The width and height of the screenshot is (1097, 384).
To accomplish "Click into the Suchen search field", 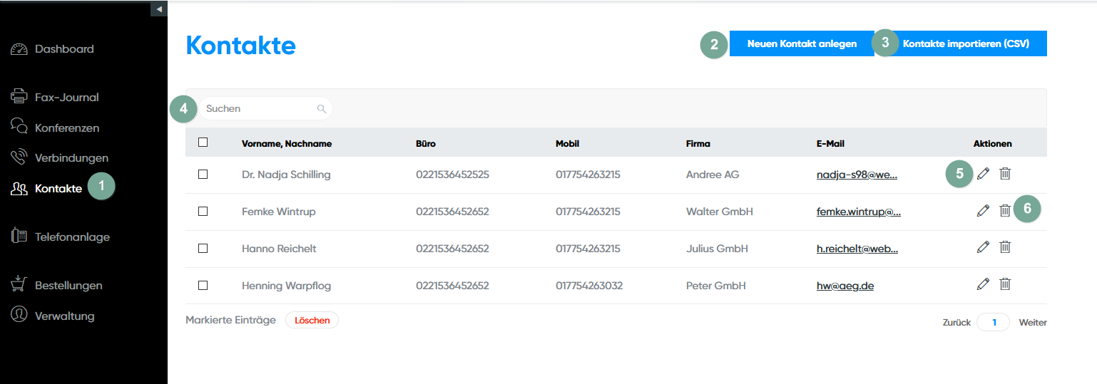I will pos(257,109).
